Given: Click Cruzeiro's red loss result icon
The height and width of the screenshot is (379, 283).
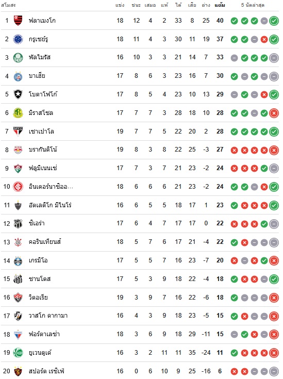Looking at the screenshot, I should point(264,39).
